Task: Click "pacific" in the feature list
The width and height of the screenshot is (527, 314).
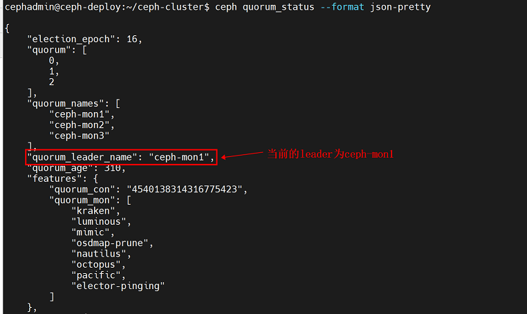Action: [x=98, y=275]
